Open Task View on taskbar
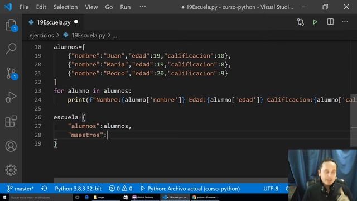 tap(78, 197)
